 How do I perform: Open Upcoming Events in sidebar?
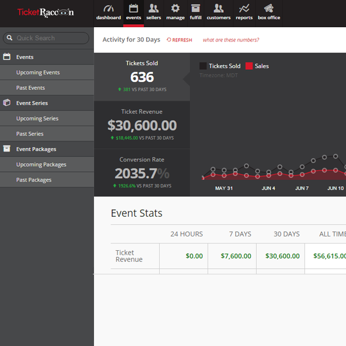(38, 73)
